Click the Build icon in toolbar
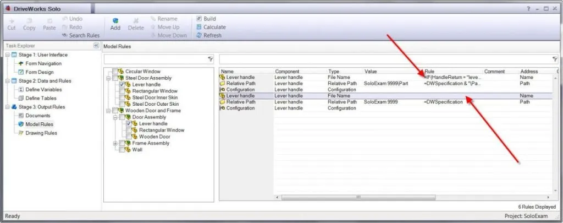The height and width of the screenshot is (223, 563). 199,19
